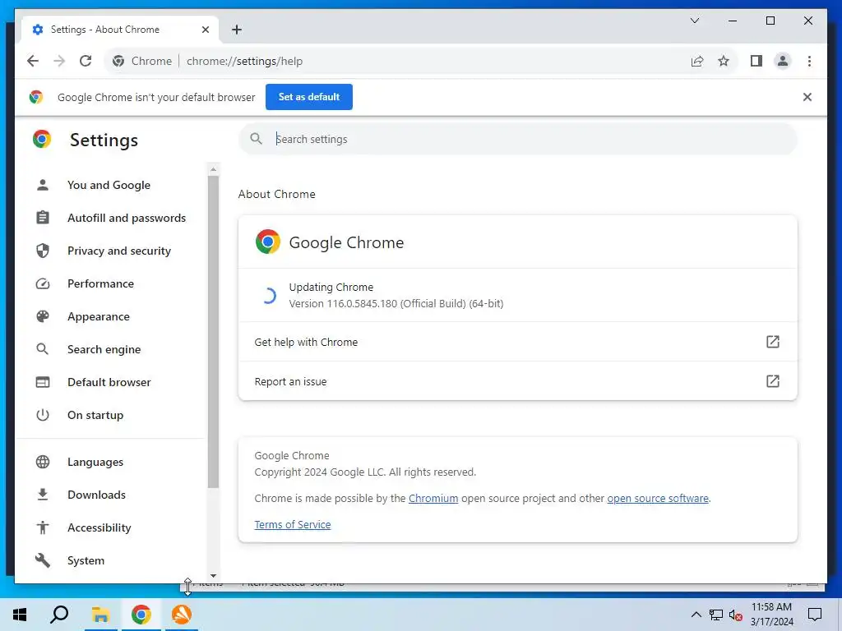Viewport: 842px width, 631px height.
Task: Select Appearance settings
Action: coord(99,316)
